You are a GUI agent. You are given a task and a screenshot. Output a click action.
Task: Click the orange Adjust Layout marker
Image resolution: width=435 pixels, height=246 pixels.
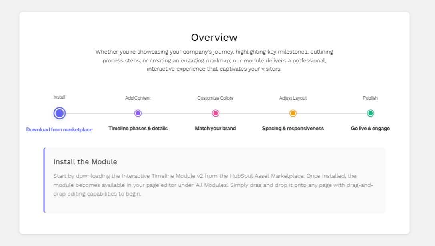[293, 113]
